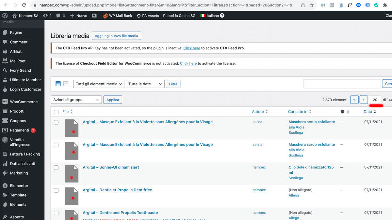The image size is (392, 220).
Task: Go to previous page with single arrow
Action: coord(364,100)
